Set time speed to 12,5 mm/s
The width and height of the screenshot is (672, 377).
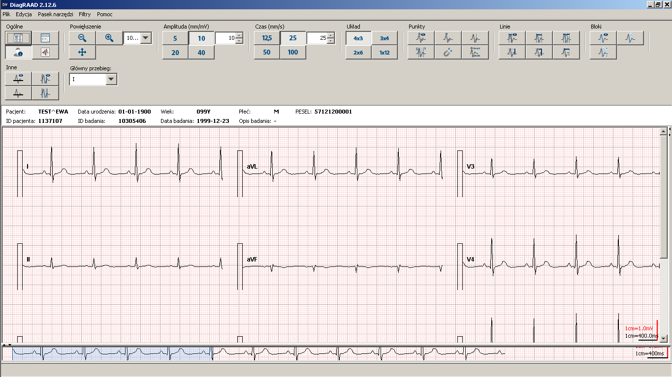(267, 38)
